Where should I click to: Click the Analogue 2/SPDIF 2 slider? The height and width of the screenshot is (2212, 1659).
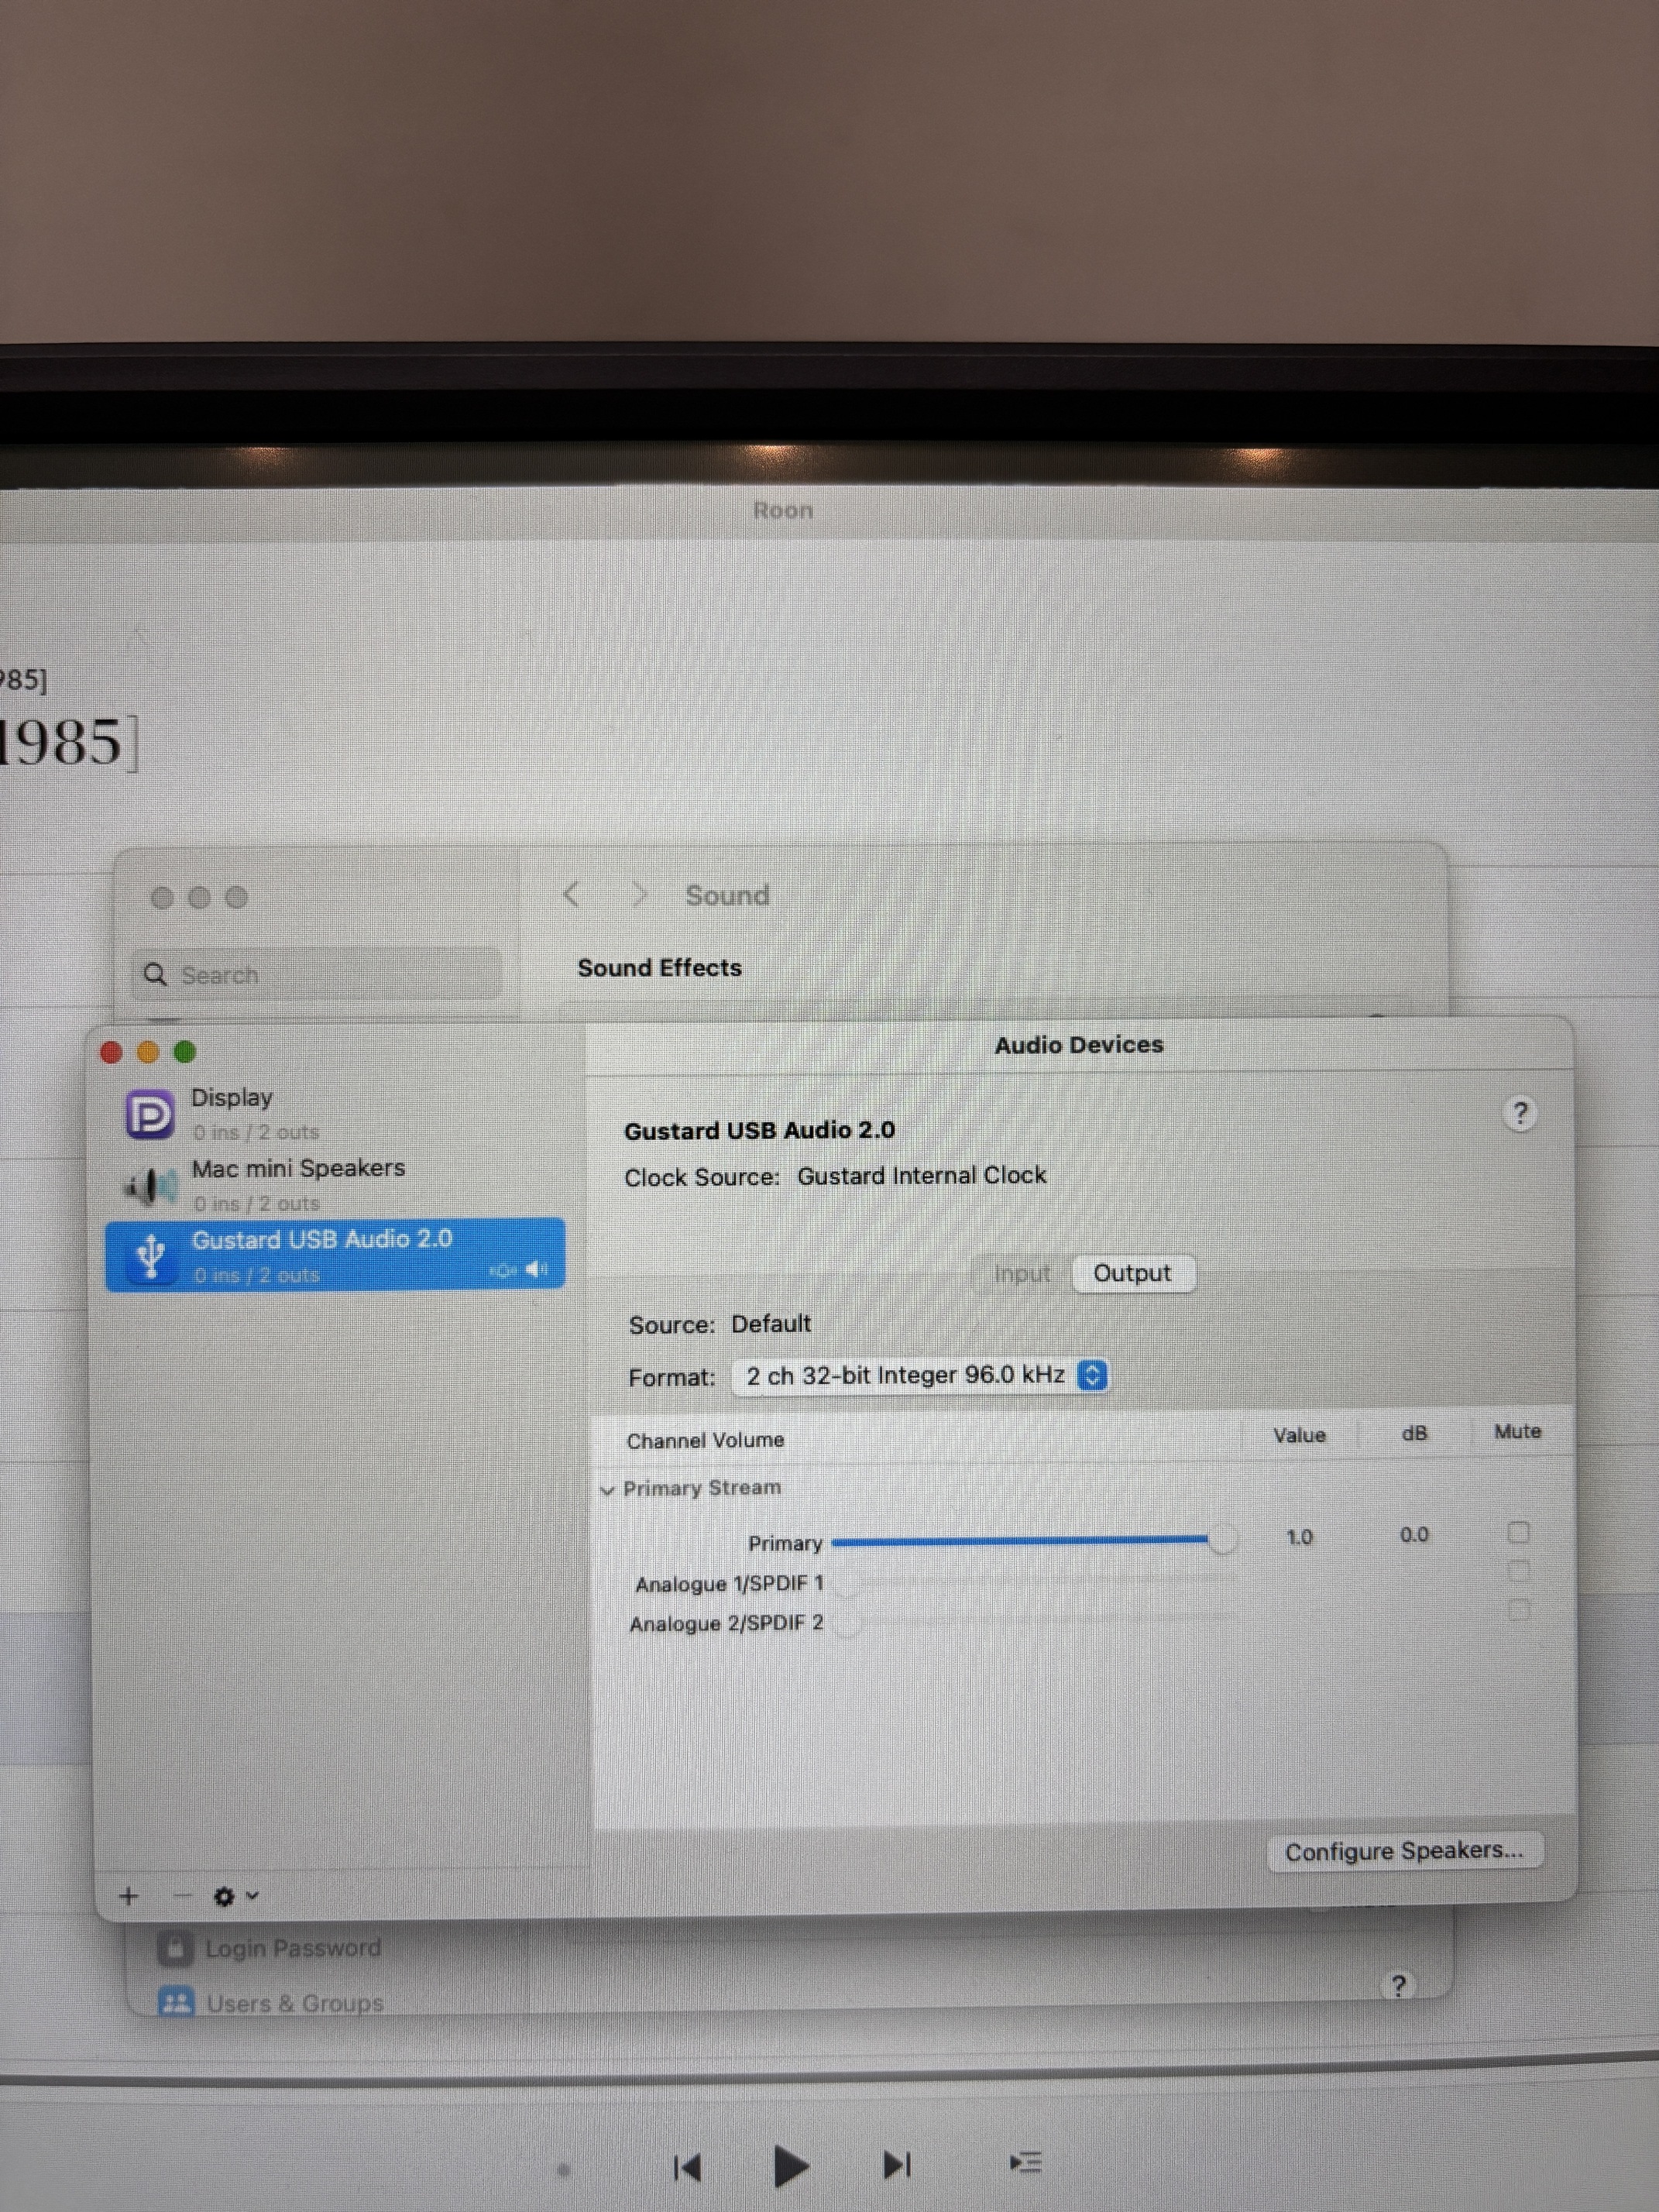1034,1621
